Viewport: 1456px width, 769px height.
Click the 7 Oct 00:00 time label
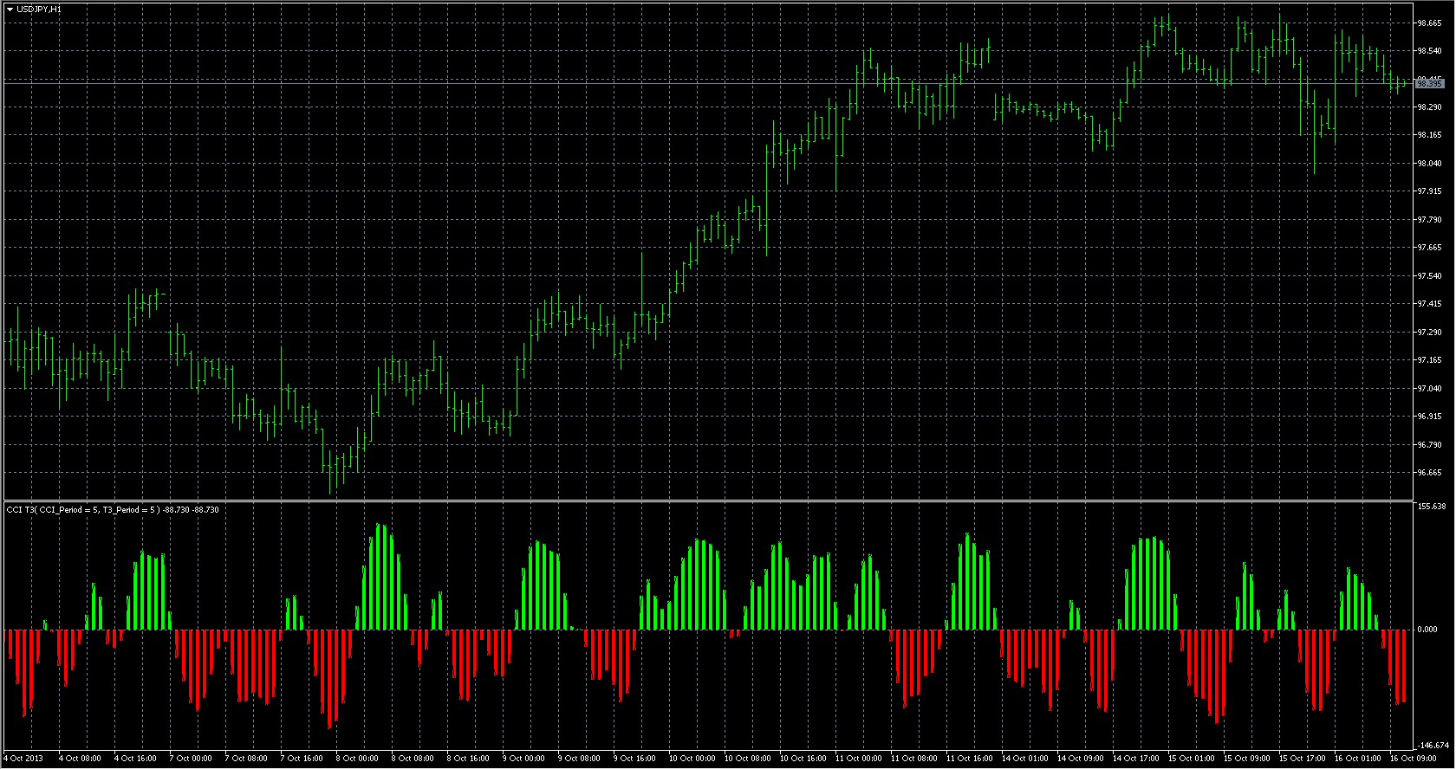click(x=191, y=759)
